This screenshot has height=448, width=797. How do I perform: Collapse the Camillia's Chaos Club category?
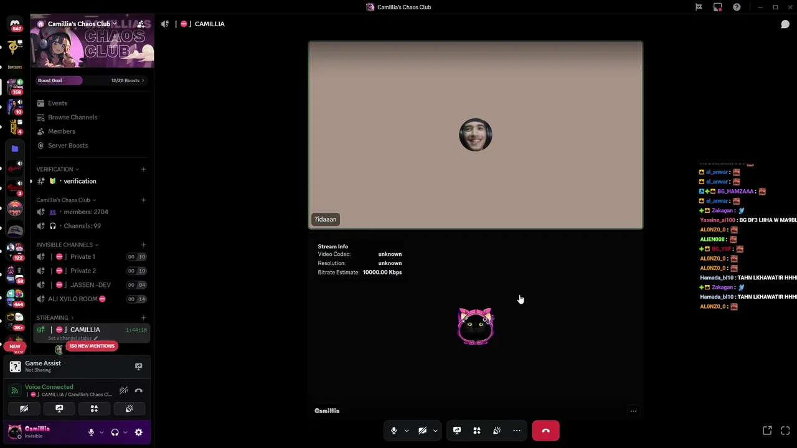point(66,200)
